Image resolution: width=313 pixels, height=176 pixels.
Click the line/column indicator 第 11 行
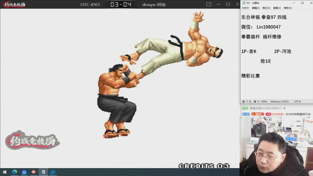tap(250, 102)
